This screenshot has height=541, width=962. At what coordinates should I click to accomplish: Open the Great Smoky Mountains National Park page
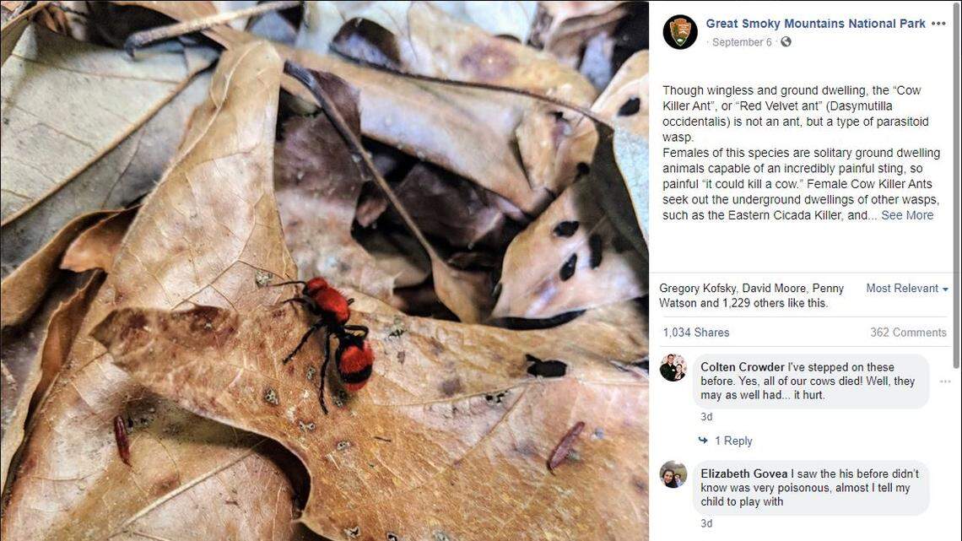(813, 23)
